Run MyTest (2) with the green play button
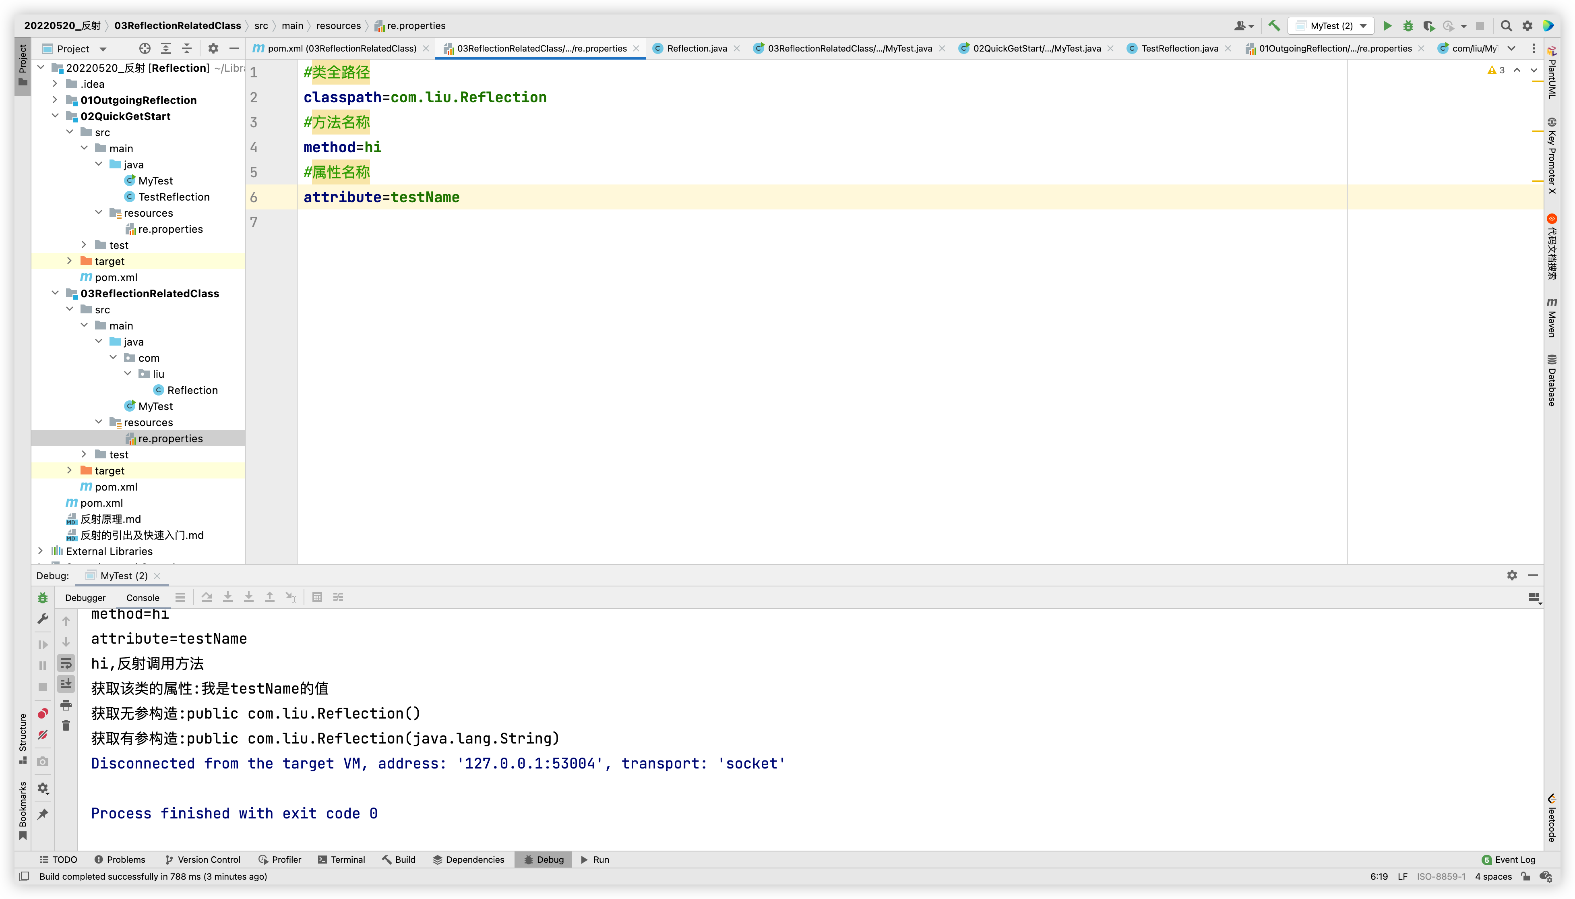The height and width of the screenshot is (899, 1575). coord(1387,25)
